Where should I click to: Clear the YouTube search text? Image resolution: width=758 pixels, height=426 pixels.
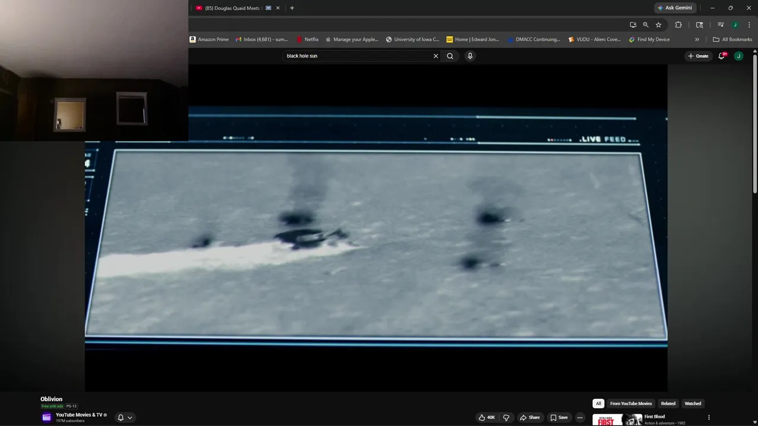tap(436, 56)
